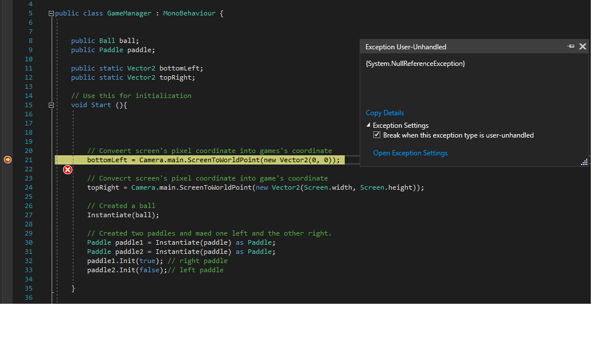Click the breakpoint execution marker in the margin

7,160
